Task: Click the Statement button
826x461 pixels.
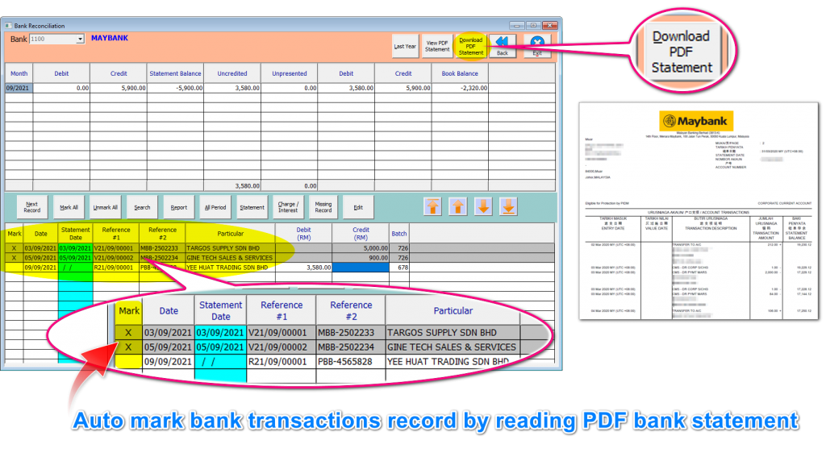Action: pos(252,207)
